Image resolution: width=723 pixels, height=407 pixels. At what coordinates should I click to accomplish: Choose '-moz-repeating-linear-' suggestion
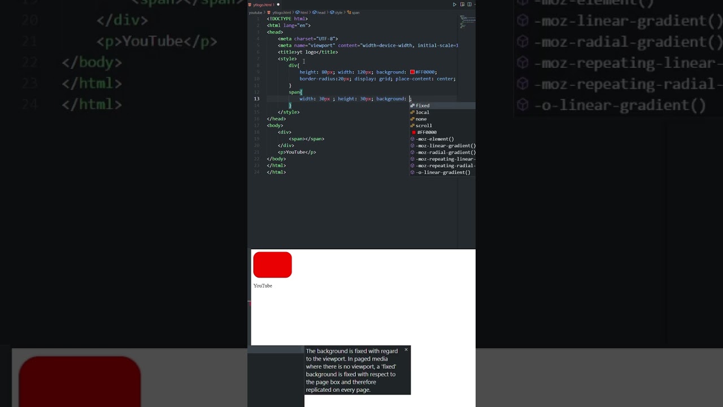pyautogui.click(x=442, y=159)
